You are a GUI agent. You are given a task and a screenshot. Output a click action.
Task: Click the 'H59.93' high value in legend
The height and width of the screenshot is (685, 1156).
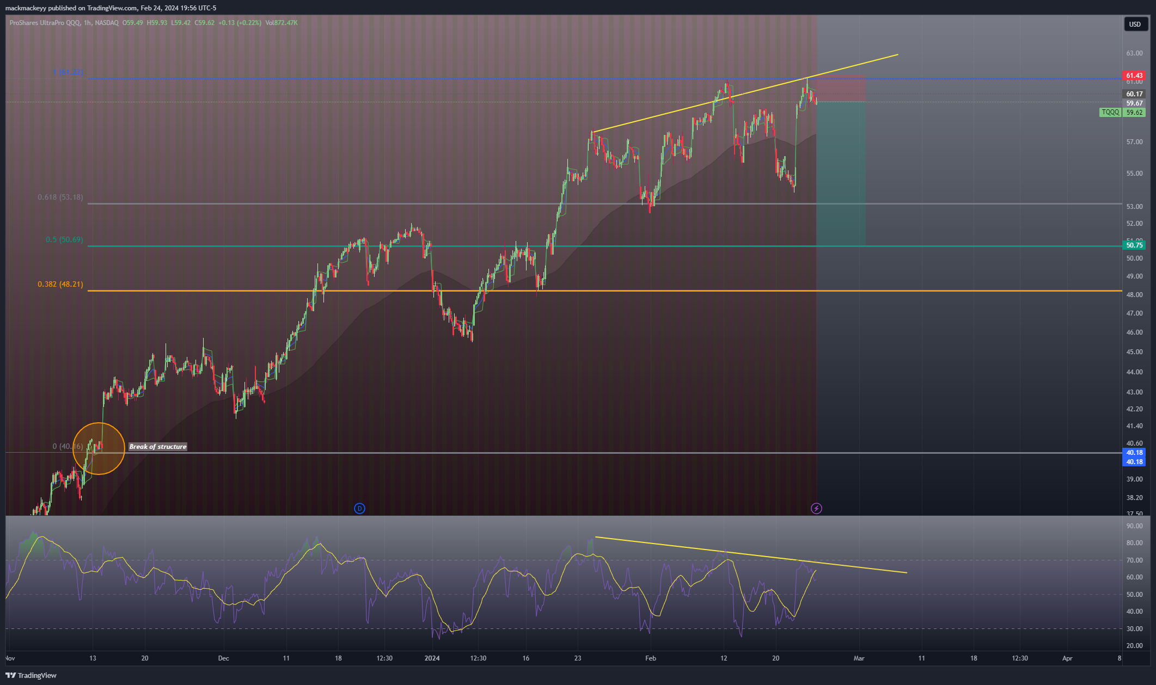tap(157, 23)
